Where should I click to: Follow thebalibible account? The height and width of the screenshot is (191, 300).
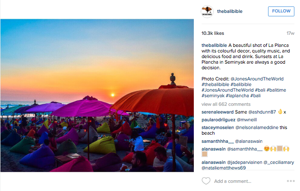[281, 11]
